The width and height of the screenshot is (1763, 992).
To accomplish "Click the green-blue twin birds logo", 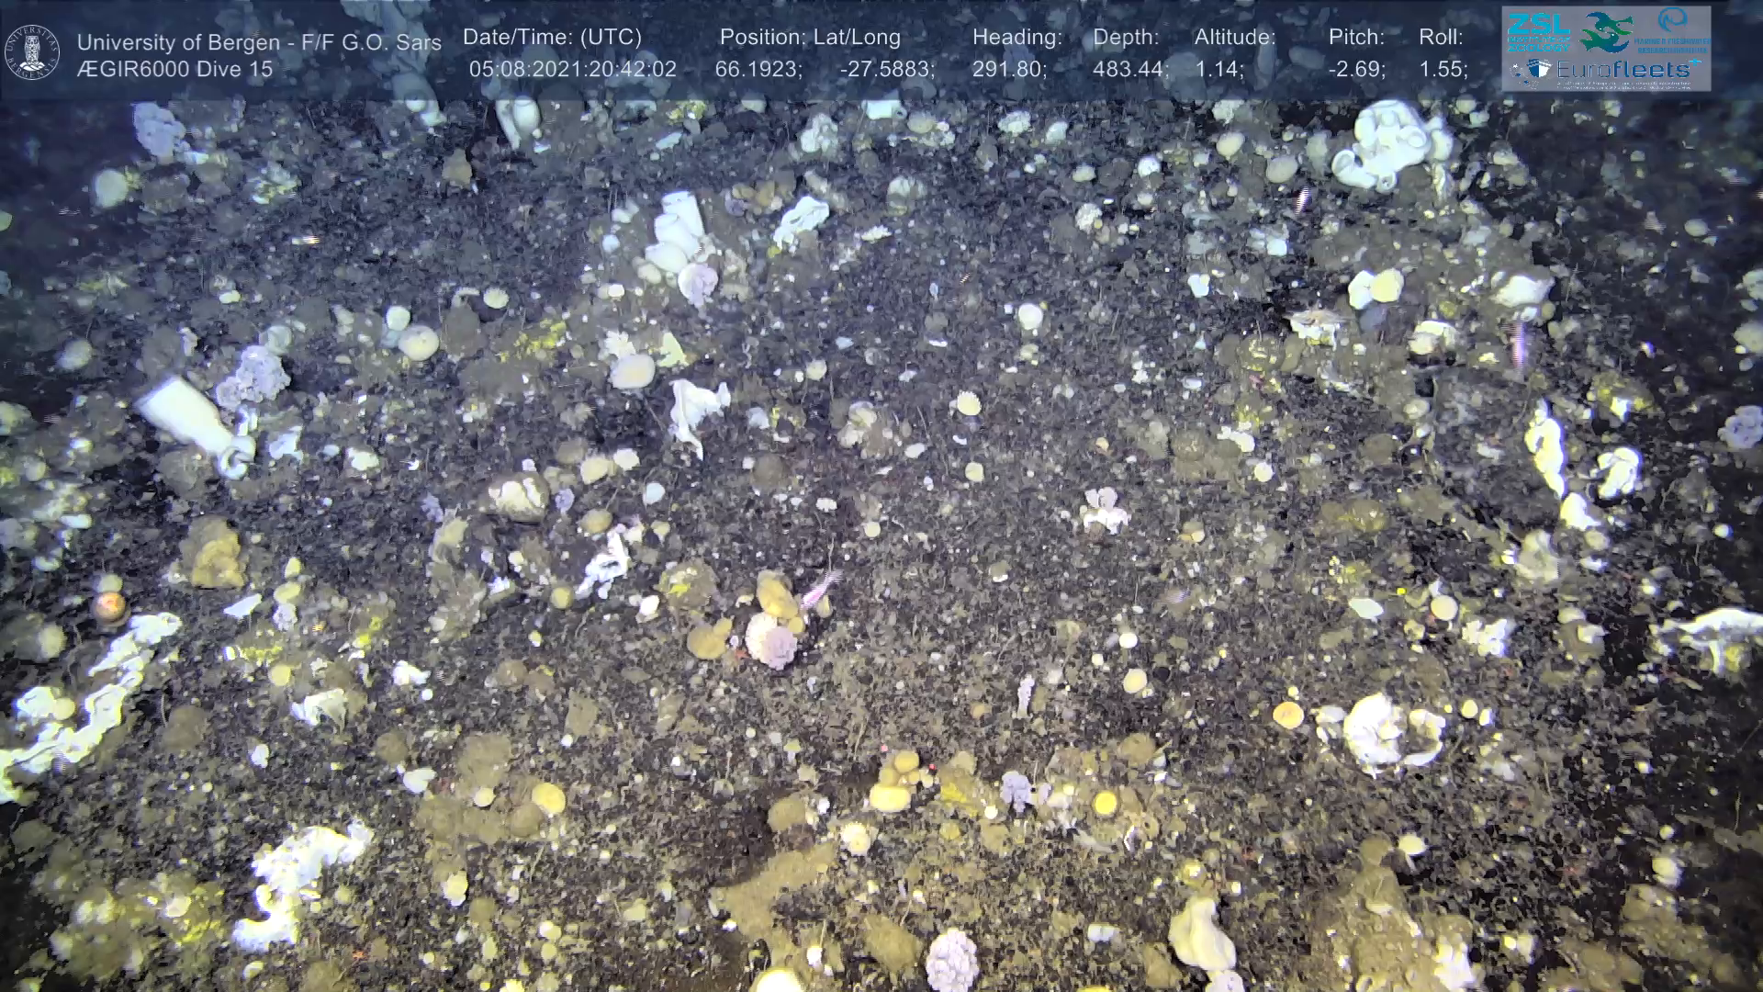I will (x=1606, y=33).
